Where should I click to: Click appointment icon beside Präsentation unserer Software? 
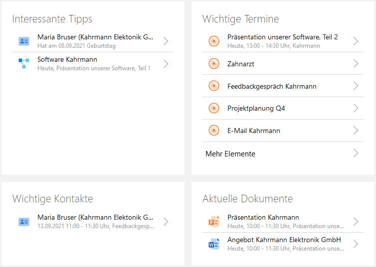coord(213,41)
